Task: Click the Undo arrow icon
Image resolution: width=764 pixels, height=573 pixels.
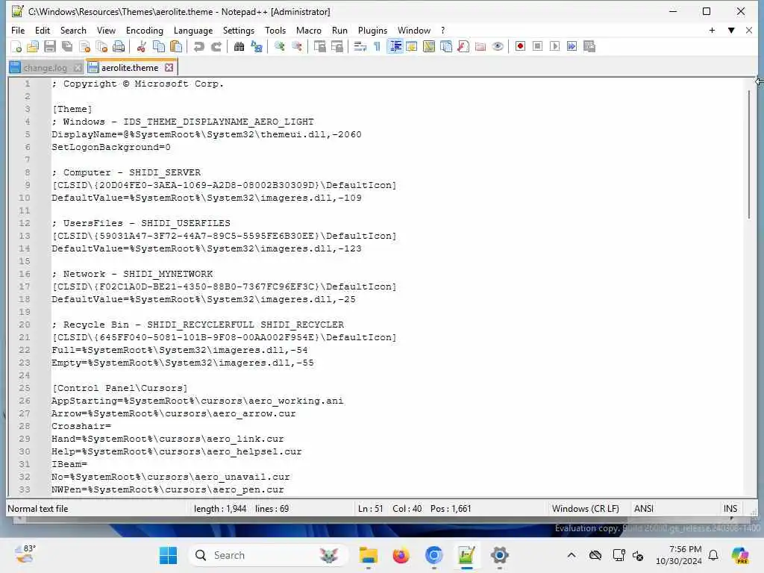Action: pos(198,47)
